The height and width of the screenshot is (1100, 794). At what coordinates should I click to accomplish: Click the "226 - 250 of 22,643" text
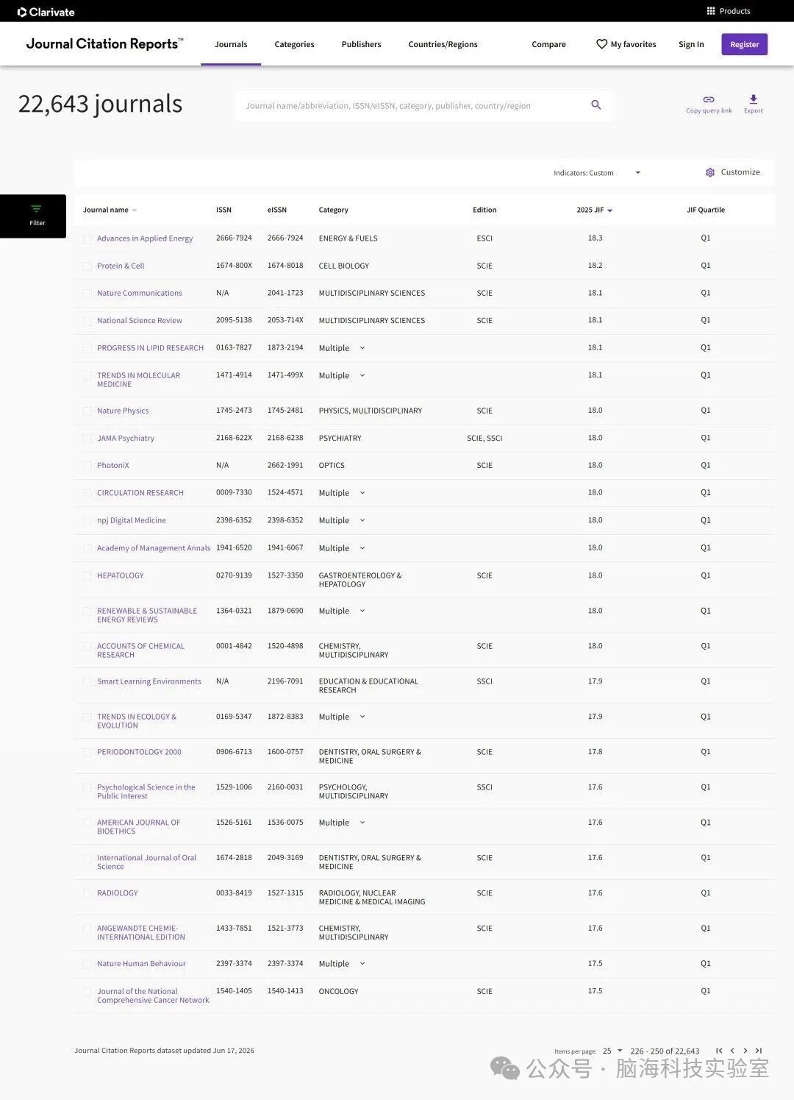[x=665, y=1051]
